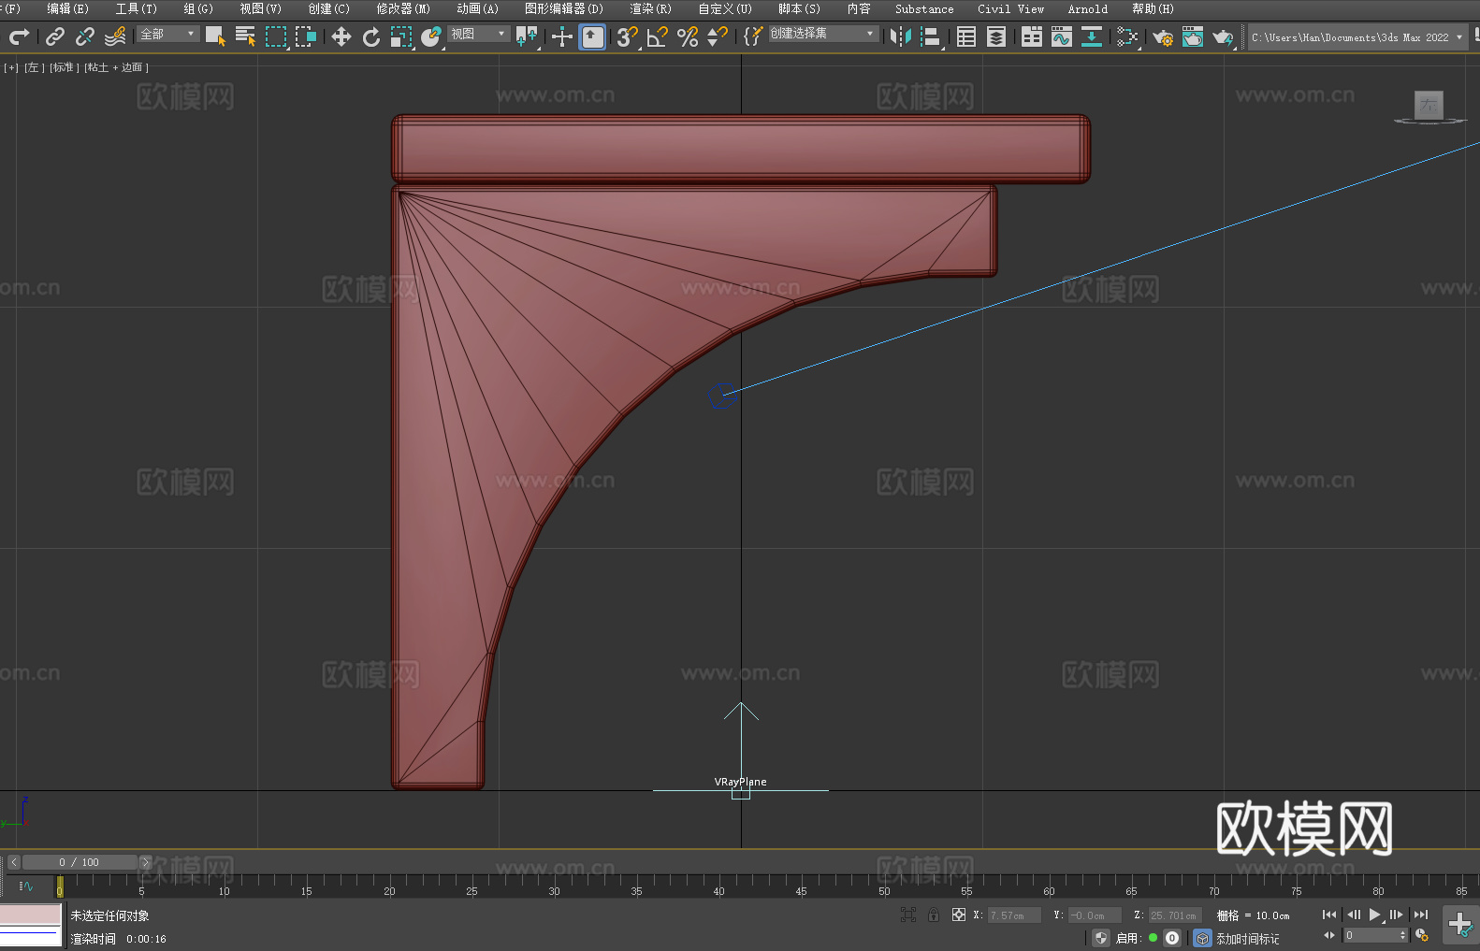Toggle absolute/offset transform type-in mode icon

958,915
